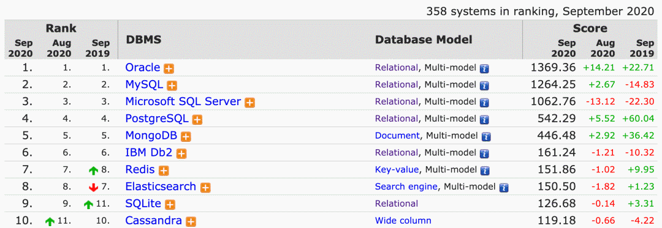
Task: Open the multi-model info icon in MySQL row
Action: point(484,86)
